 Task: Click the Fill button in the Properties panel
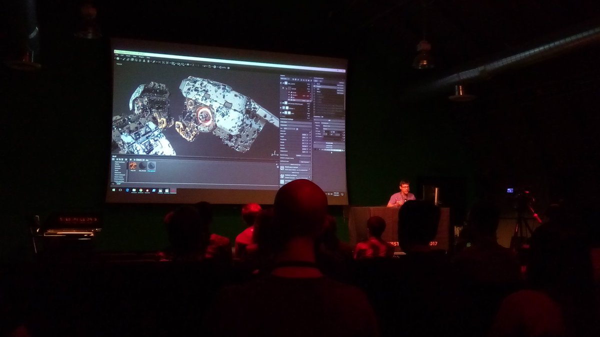pyautogui.click(x=329, y=120)
